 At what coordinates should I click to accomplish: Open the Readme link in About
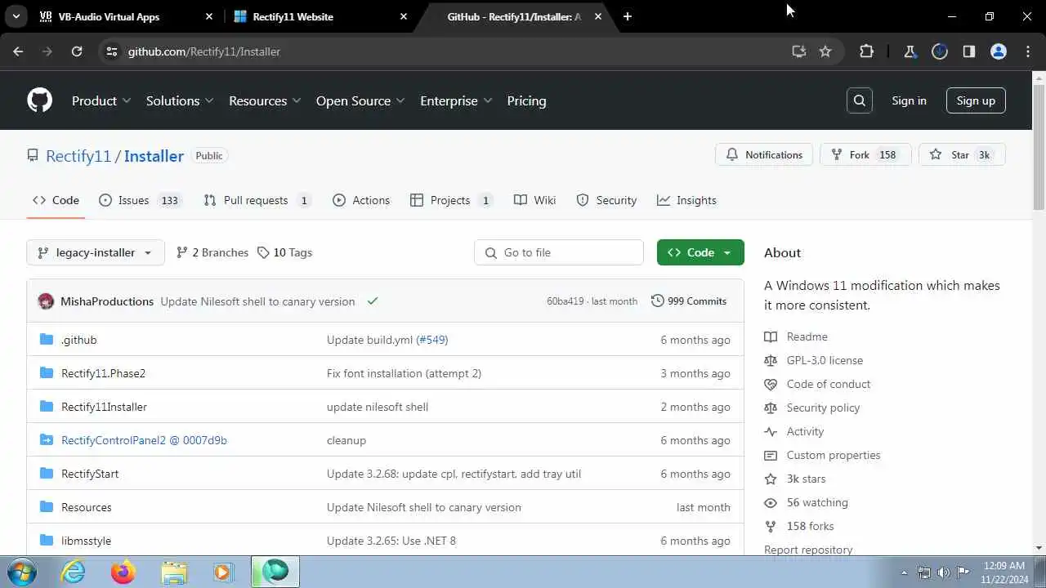[x=807, y=336]
